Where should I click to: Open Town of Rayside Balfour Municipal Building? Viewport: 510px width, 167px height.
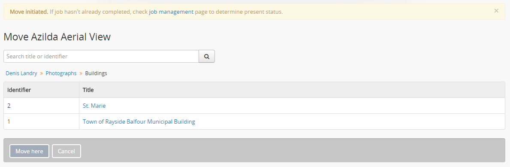pyautogui.click(x=139, y=122)
